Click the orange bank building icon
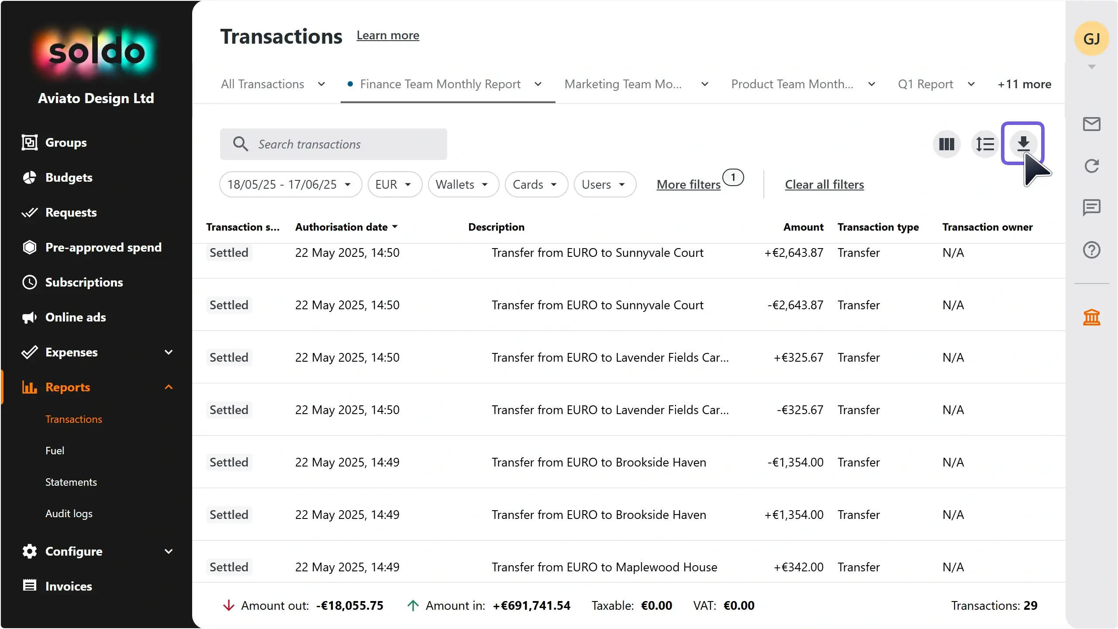This screenshot has height=629, width=1118. (x=1091, y=317)
